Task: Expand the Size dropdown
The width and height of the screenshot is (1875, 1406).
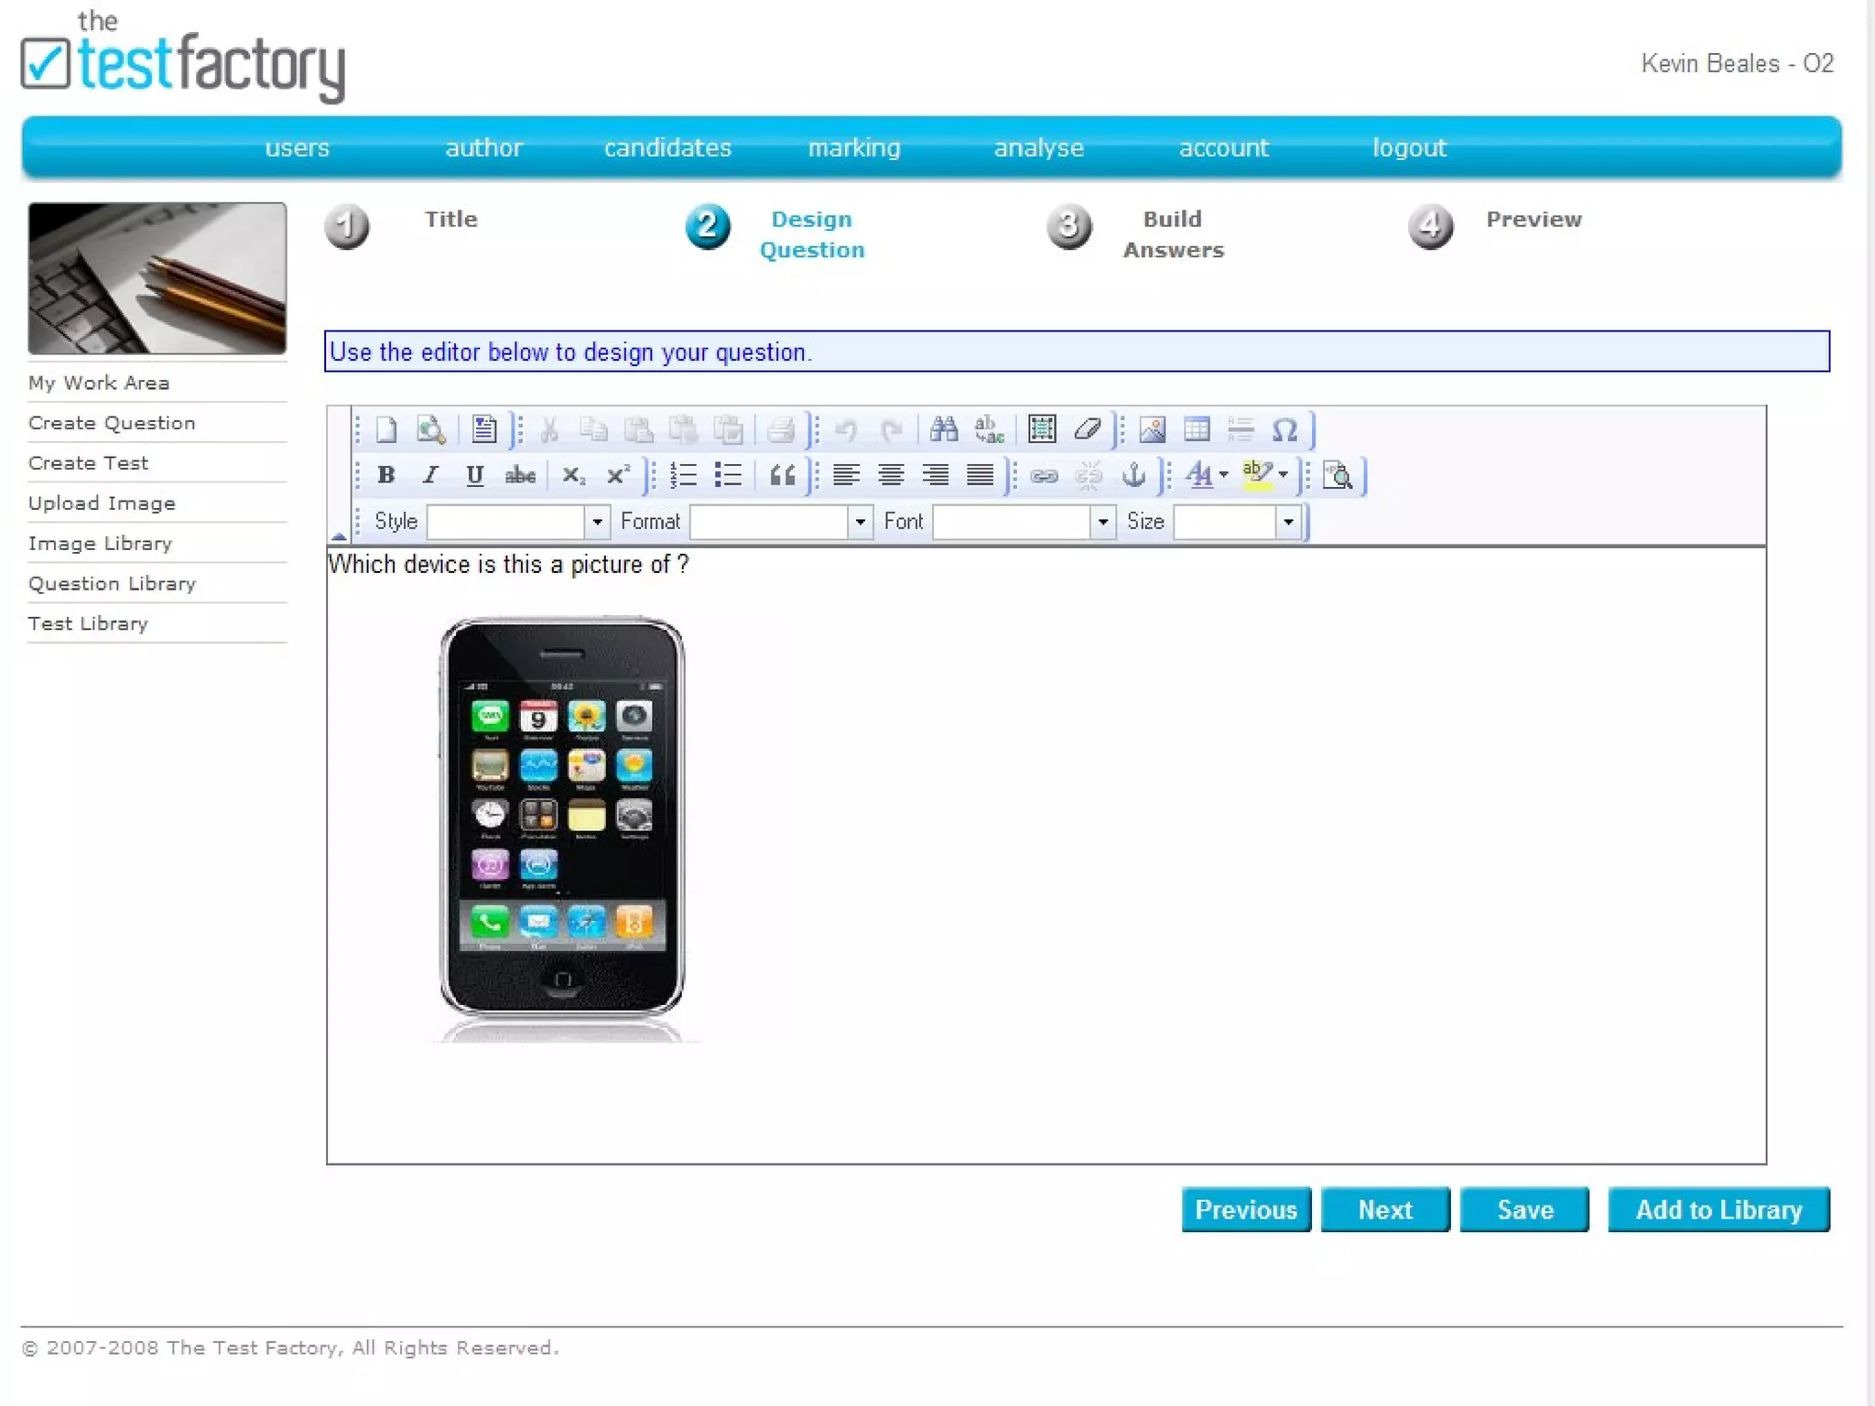Action: tap(1287, 522)
